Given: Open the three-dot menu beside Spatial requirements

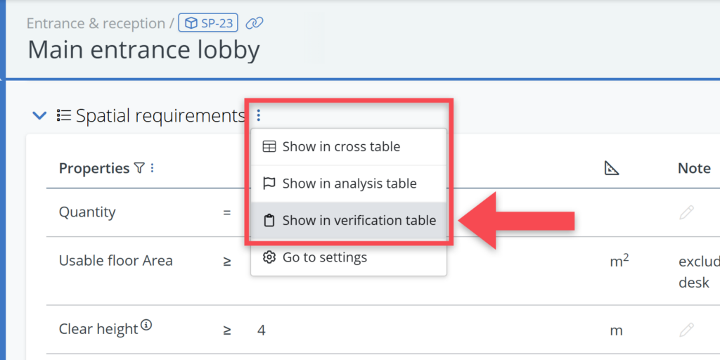Looking at the screenshot, I should pyautogui.click(x=259, y=115).
